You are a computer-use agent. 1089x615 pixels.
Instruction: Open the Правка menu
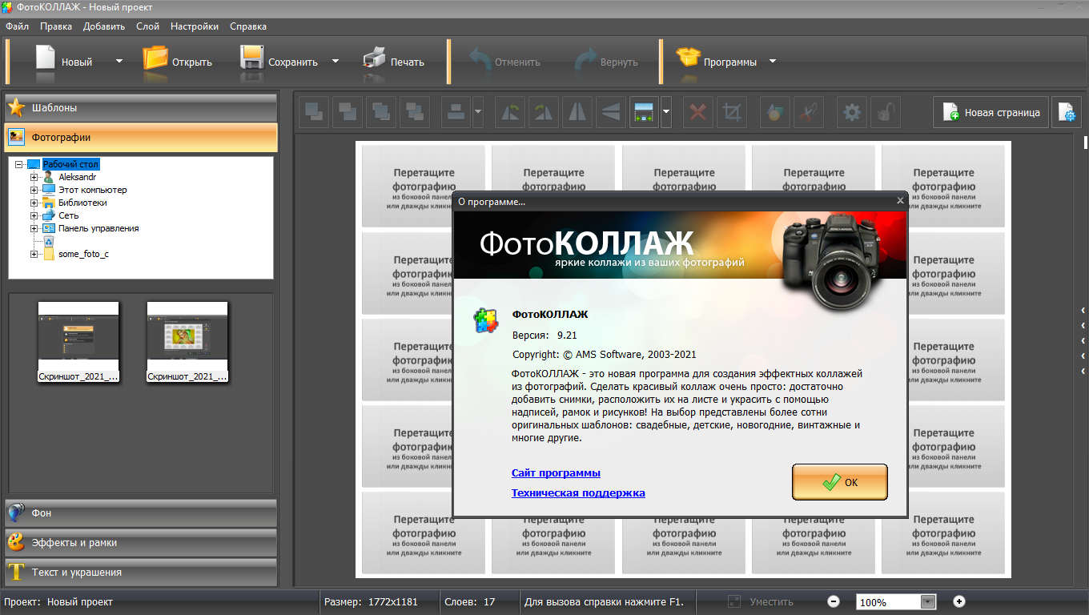click(x=56, y=26)
